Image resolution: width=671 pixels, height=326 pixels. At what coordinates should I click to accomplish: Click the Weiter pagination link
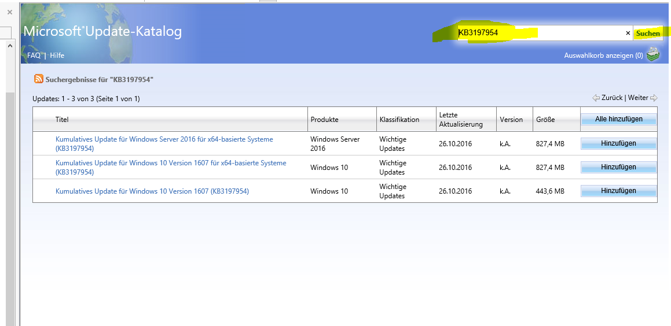(x=638, y=98)
